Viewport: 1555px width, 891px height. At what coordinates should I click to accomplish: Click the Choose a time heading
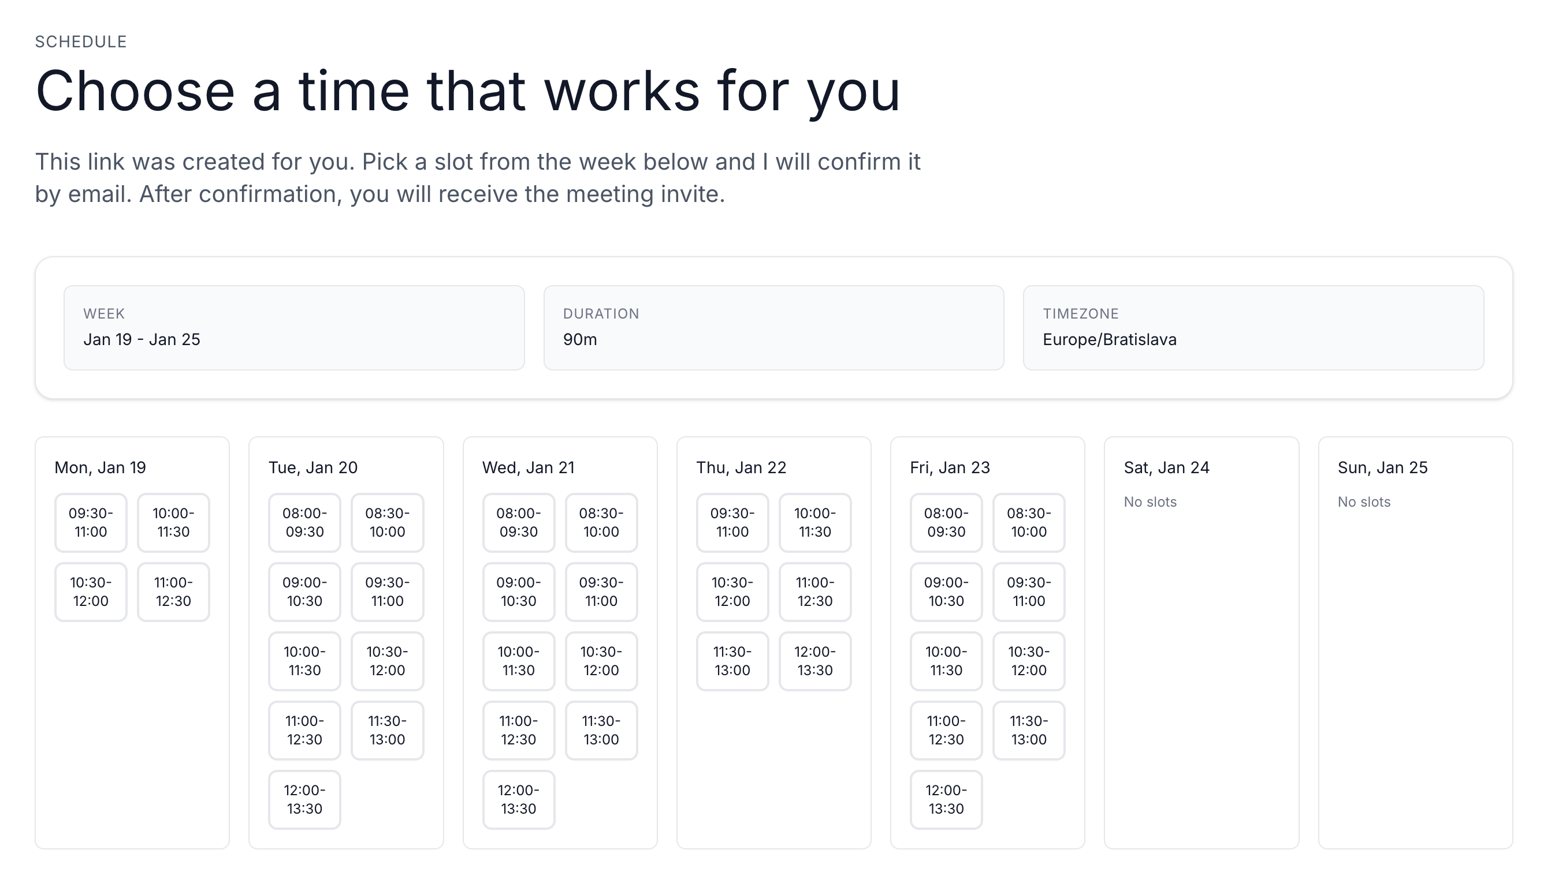click(x=468, y=92)
